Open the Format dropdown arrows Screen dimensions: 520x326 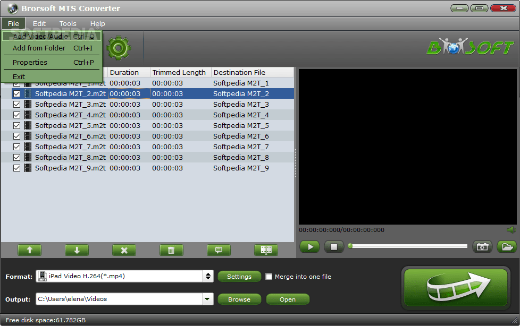pos(208,276)
